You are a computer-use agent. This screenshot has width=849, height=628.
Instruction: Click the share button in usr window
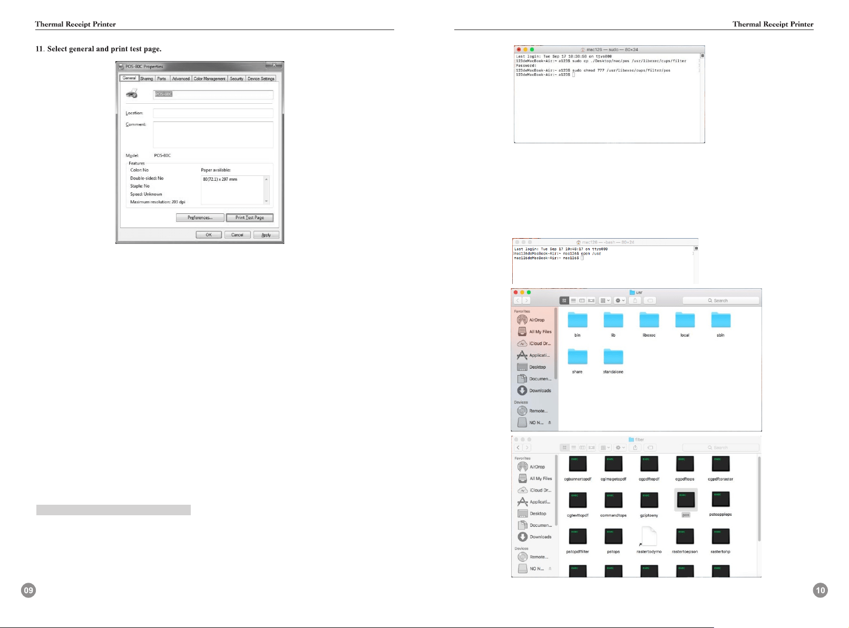click(635, 300)
